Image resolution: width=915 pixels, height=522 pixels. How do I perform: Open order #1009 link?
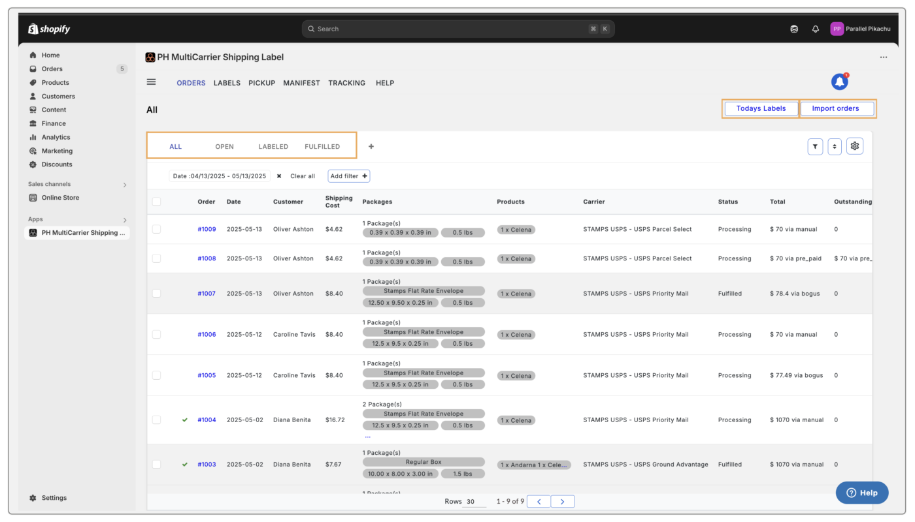click(207, 229)
